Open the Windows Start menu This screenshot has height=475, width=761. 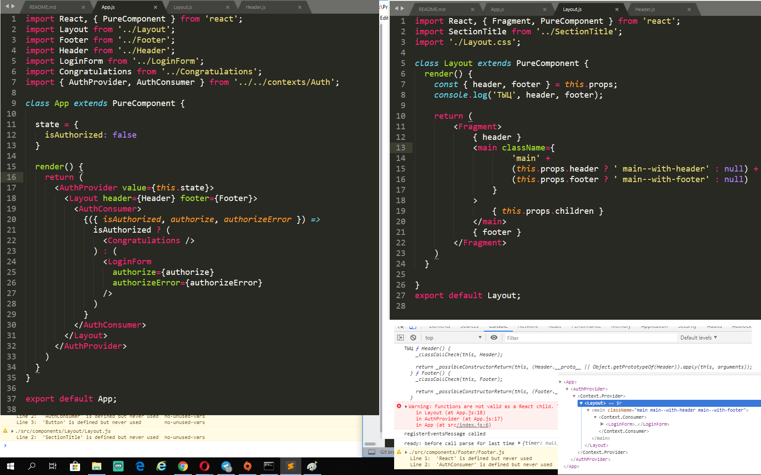pos(11,466)
